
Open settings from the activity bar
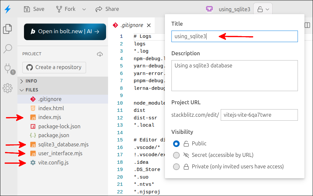click(x=8, y=88)
